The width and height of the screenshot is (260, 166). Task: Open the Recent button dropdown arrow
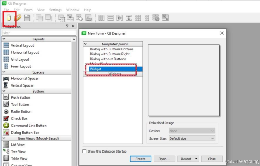coord(196,159)
